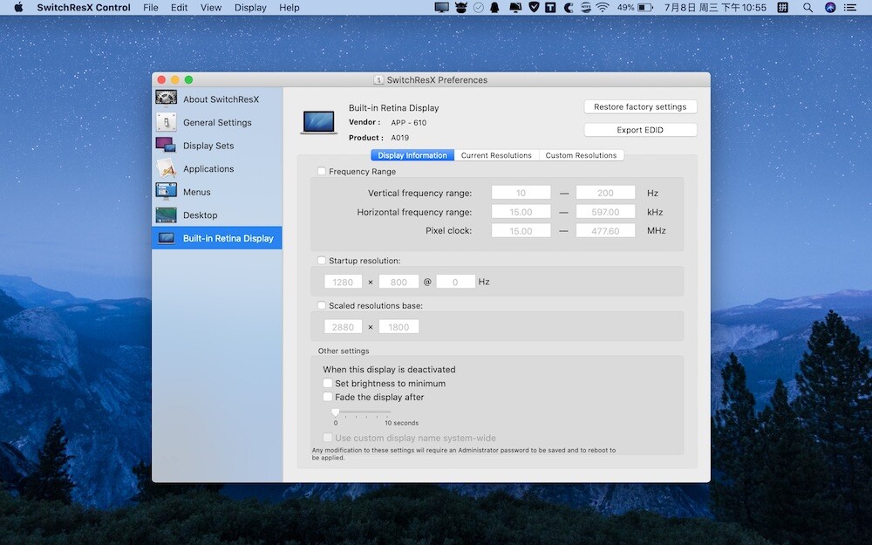Screen dimensions: 872x545
Task: Click the fade delay slider thumb
Action: tap(336, 412)
